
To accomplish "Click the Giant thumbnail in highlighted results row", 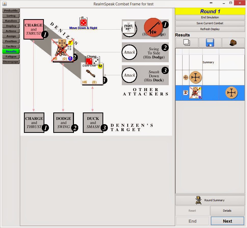I will click(x=195, y=93).
